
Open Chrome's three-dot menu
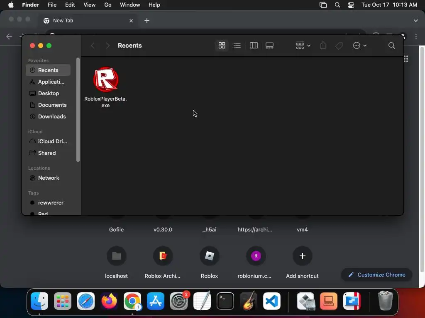pos(416,36)
